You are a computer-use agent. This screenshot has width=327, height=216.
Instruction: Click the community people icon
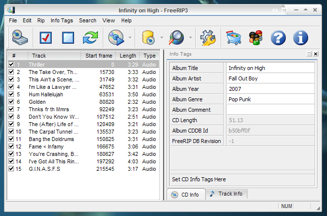coord(255,38)
